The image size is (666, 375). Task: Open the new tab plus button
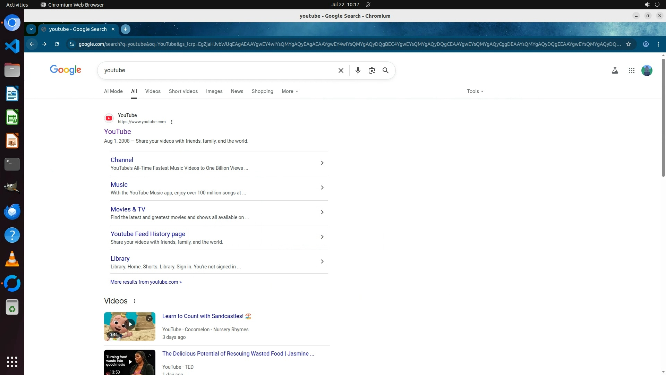[x=126, y=29]
